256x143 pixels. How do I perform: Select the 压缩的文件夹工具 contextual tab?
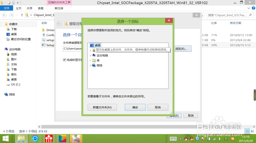click(x=59, y=3)
